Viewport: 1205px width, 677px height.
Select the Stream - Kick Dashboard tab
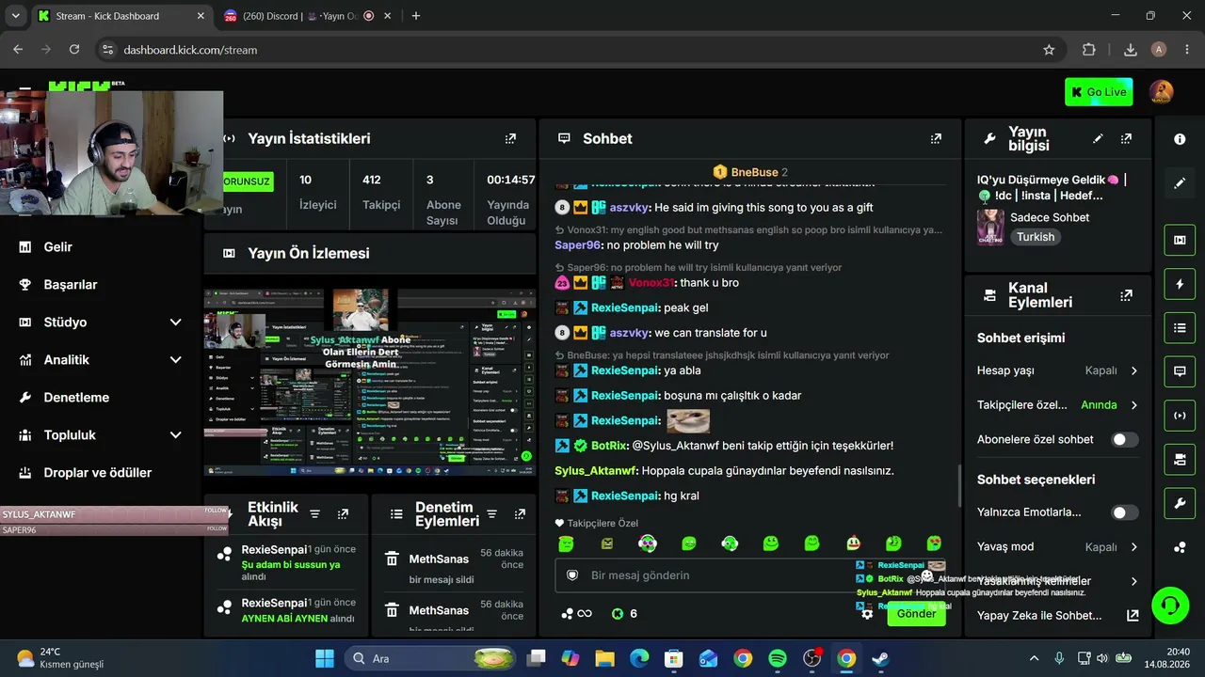pos(120,16)
